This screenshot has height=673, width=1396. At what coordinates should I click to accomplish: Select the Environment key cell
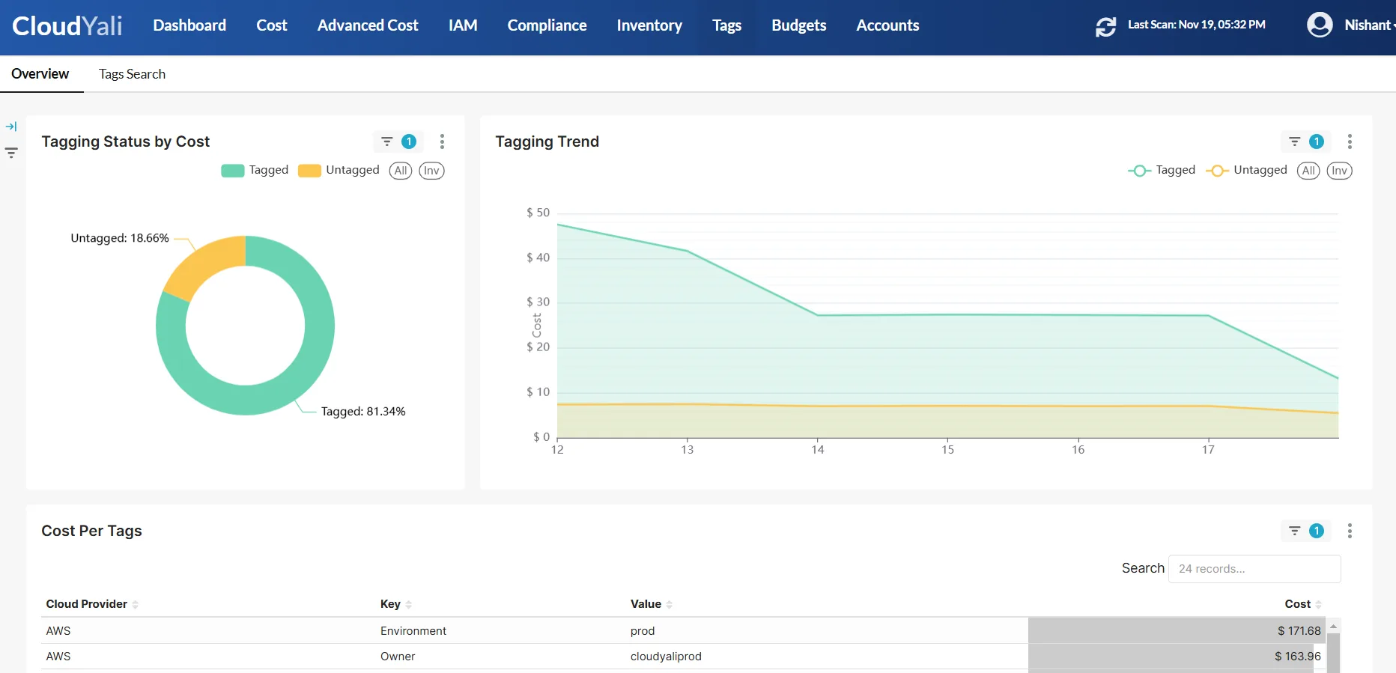click(413, 631)
